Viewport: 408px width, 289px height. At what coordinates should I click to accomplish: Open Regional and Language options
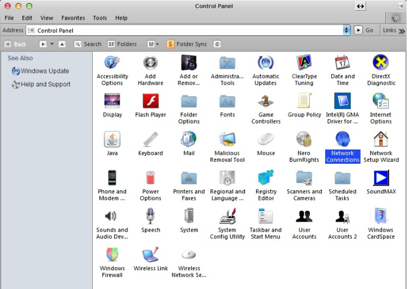227,186
